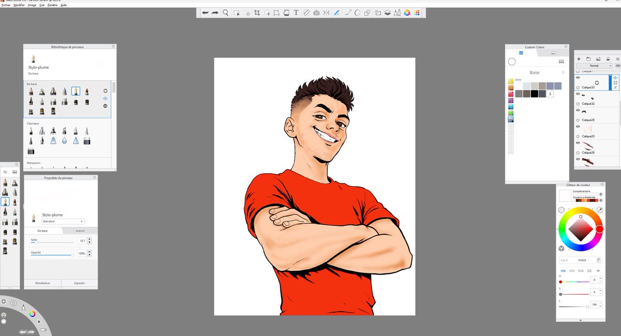This screenshot has width=621, height=336.
Task: Open the Ruler guide tool
Action: (x=306, y=13)
